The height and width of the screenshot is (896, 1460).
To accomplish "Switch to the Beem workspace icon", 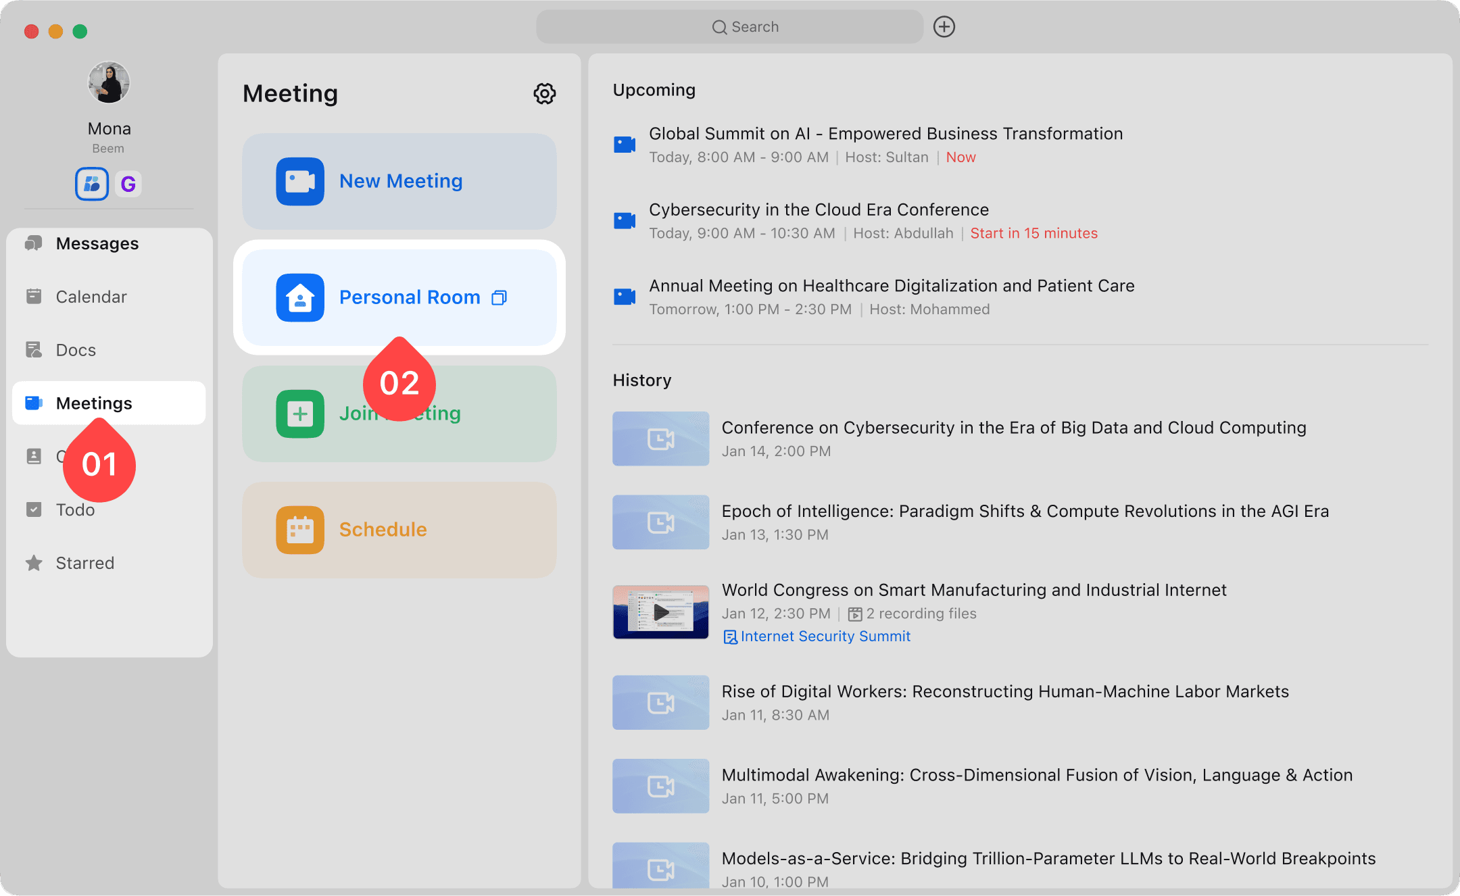I will coord(92,184).
